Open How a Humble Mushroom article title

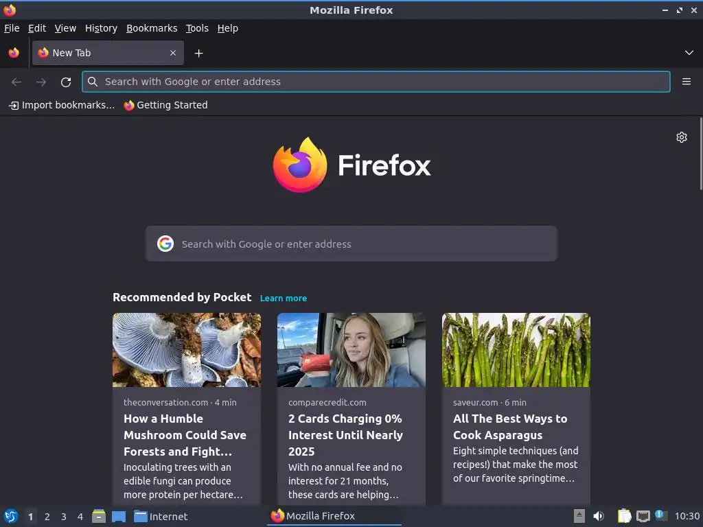185,435
